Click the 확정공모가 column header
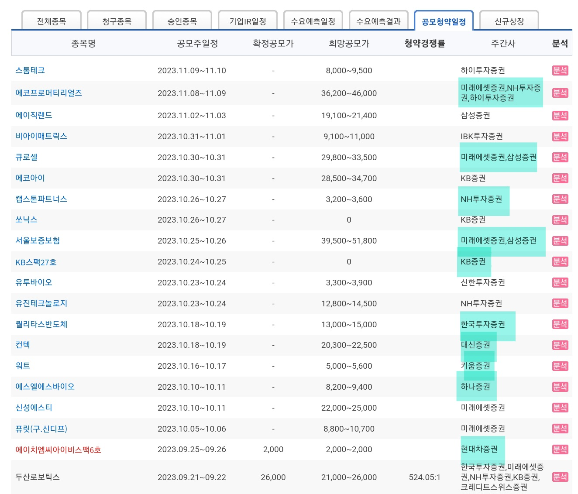 (273, 43)
